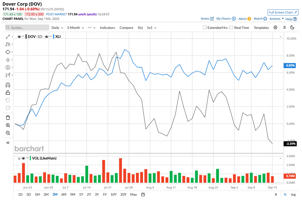The width and height of the screenshot is (302, 200).
Task: Select the 1M time range
Action: point(37,194)
